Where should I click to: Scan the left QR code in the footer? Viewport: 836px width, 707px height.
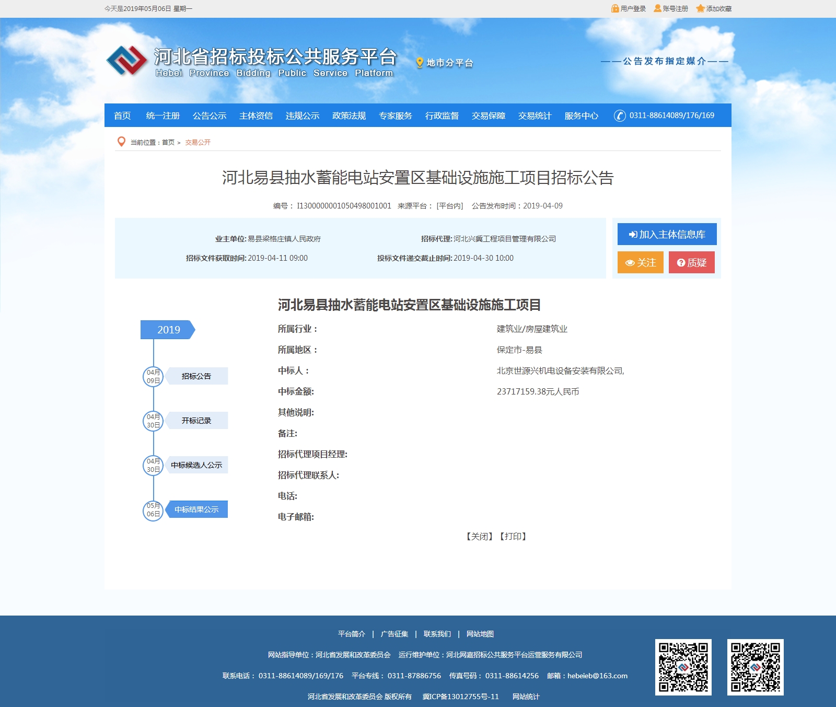coord(683,667)
